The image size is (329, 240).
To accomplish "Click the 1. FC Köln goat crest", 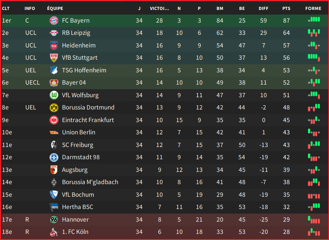I will 54,232.
